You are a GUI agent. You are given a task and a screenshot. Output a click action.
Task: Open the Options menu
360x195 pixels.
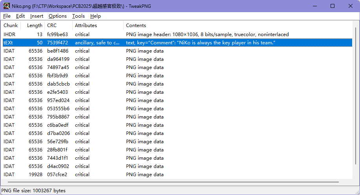57,16
